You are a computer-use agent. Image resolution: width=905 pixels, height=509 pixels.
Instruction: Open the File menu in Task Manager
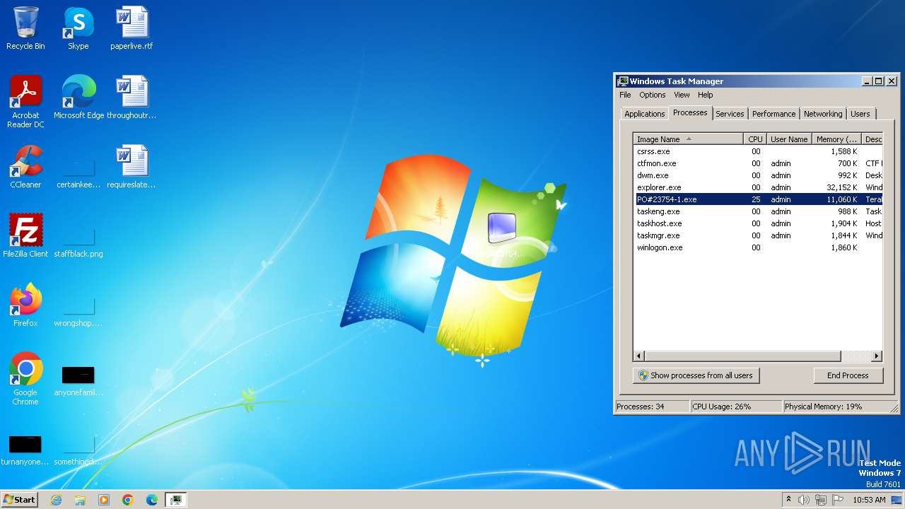point(625,95)
